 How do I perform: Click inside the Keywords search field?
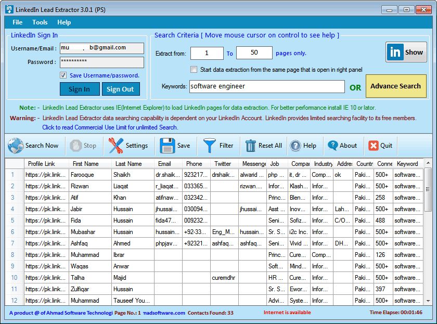click(x=266, y=86)
